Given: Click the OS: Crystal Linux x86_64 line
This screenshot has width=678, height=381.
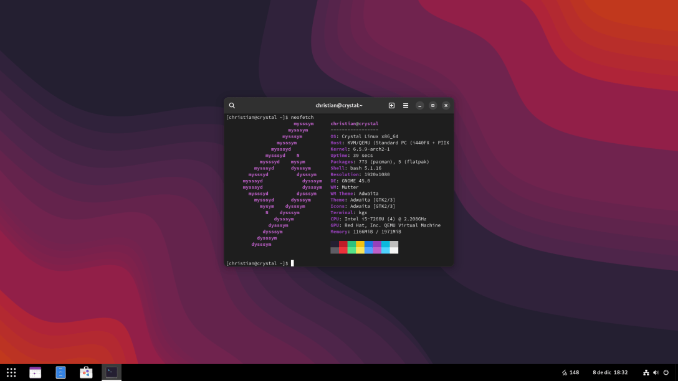Looking at the screenshot, I should (x=364, y=136).
